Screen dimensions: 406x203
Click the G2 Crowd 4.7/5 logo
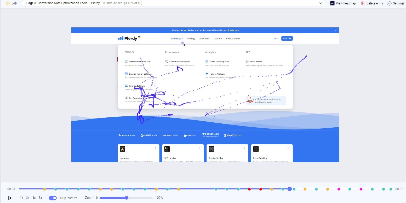pos(148,135)
